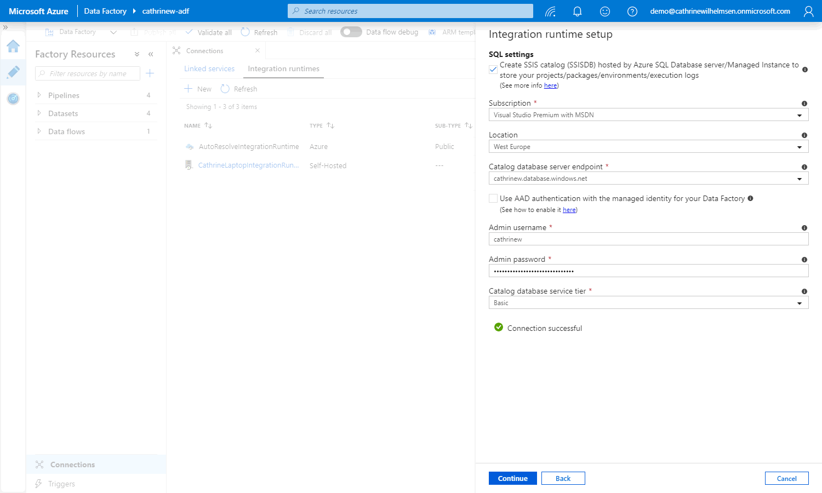Enable AAD authentication with managed identity checkbox
This screenshot has width=822, height=493.
pos(493,198)
